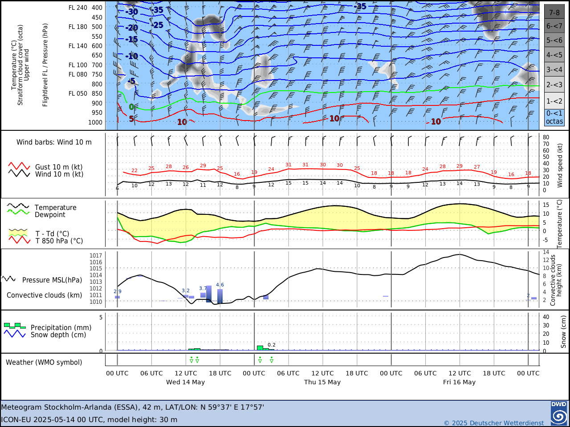The width and height of the screenshot is (570, 427).
Task: Click the Fri 16 May date label
Action: coord(459,382)
